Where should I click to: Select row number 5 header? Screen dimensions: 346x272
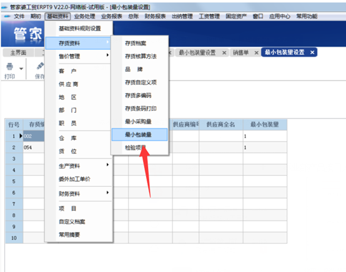[14, 182]
